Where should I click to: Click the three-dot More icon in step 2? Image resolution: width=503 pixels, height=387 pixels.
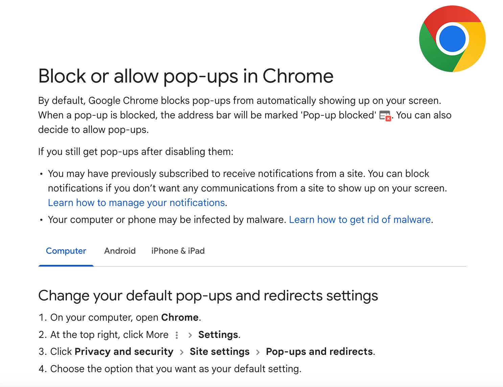pos(177,335)
